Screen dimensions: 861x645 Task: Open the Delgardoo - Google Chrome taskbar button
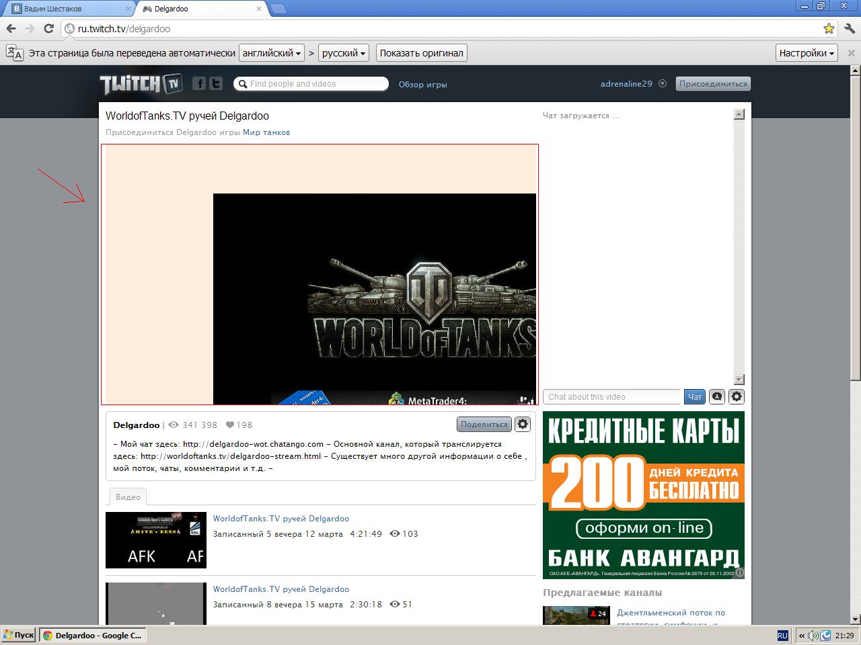(93, 635)
